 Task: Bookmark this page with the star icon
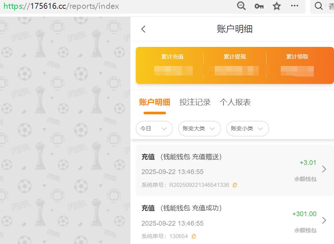pyautogui.click(x=276, y=6)
